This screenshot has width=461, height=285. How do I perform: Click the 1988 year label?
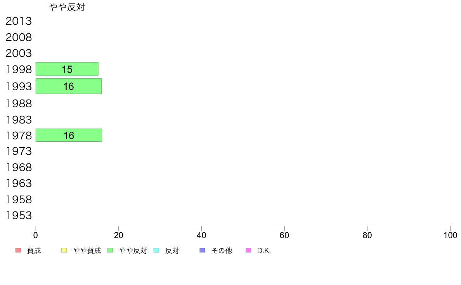pos(19,104)
